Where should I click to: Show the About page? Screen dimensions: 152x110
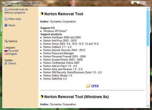(x=12, y=25)
